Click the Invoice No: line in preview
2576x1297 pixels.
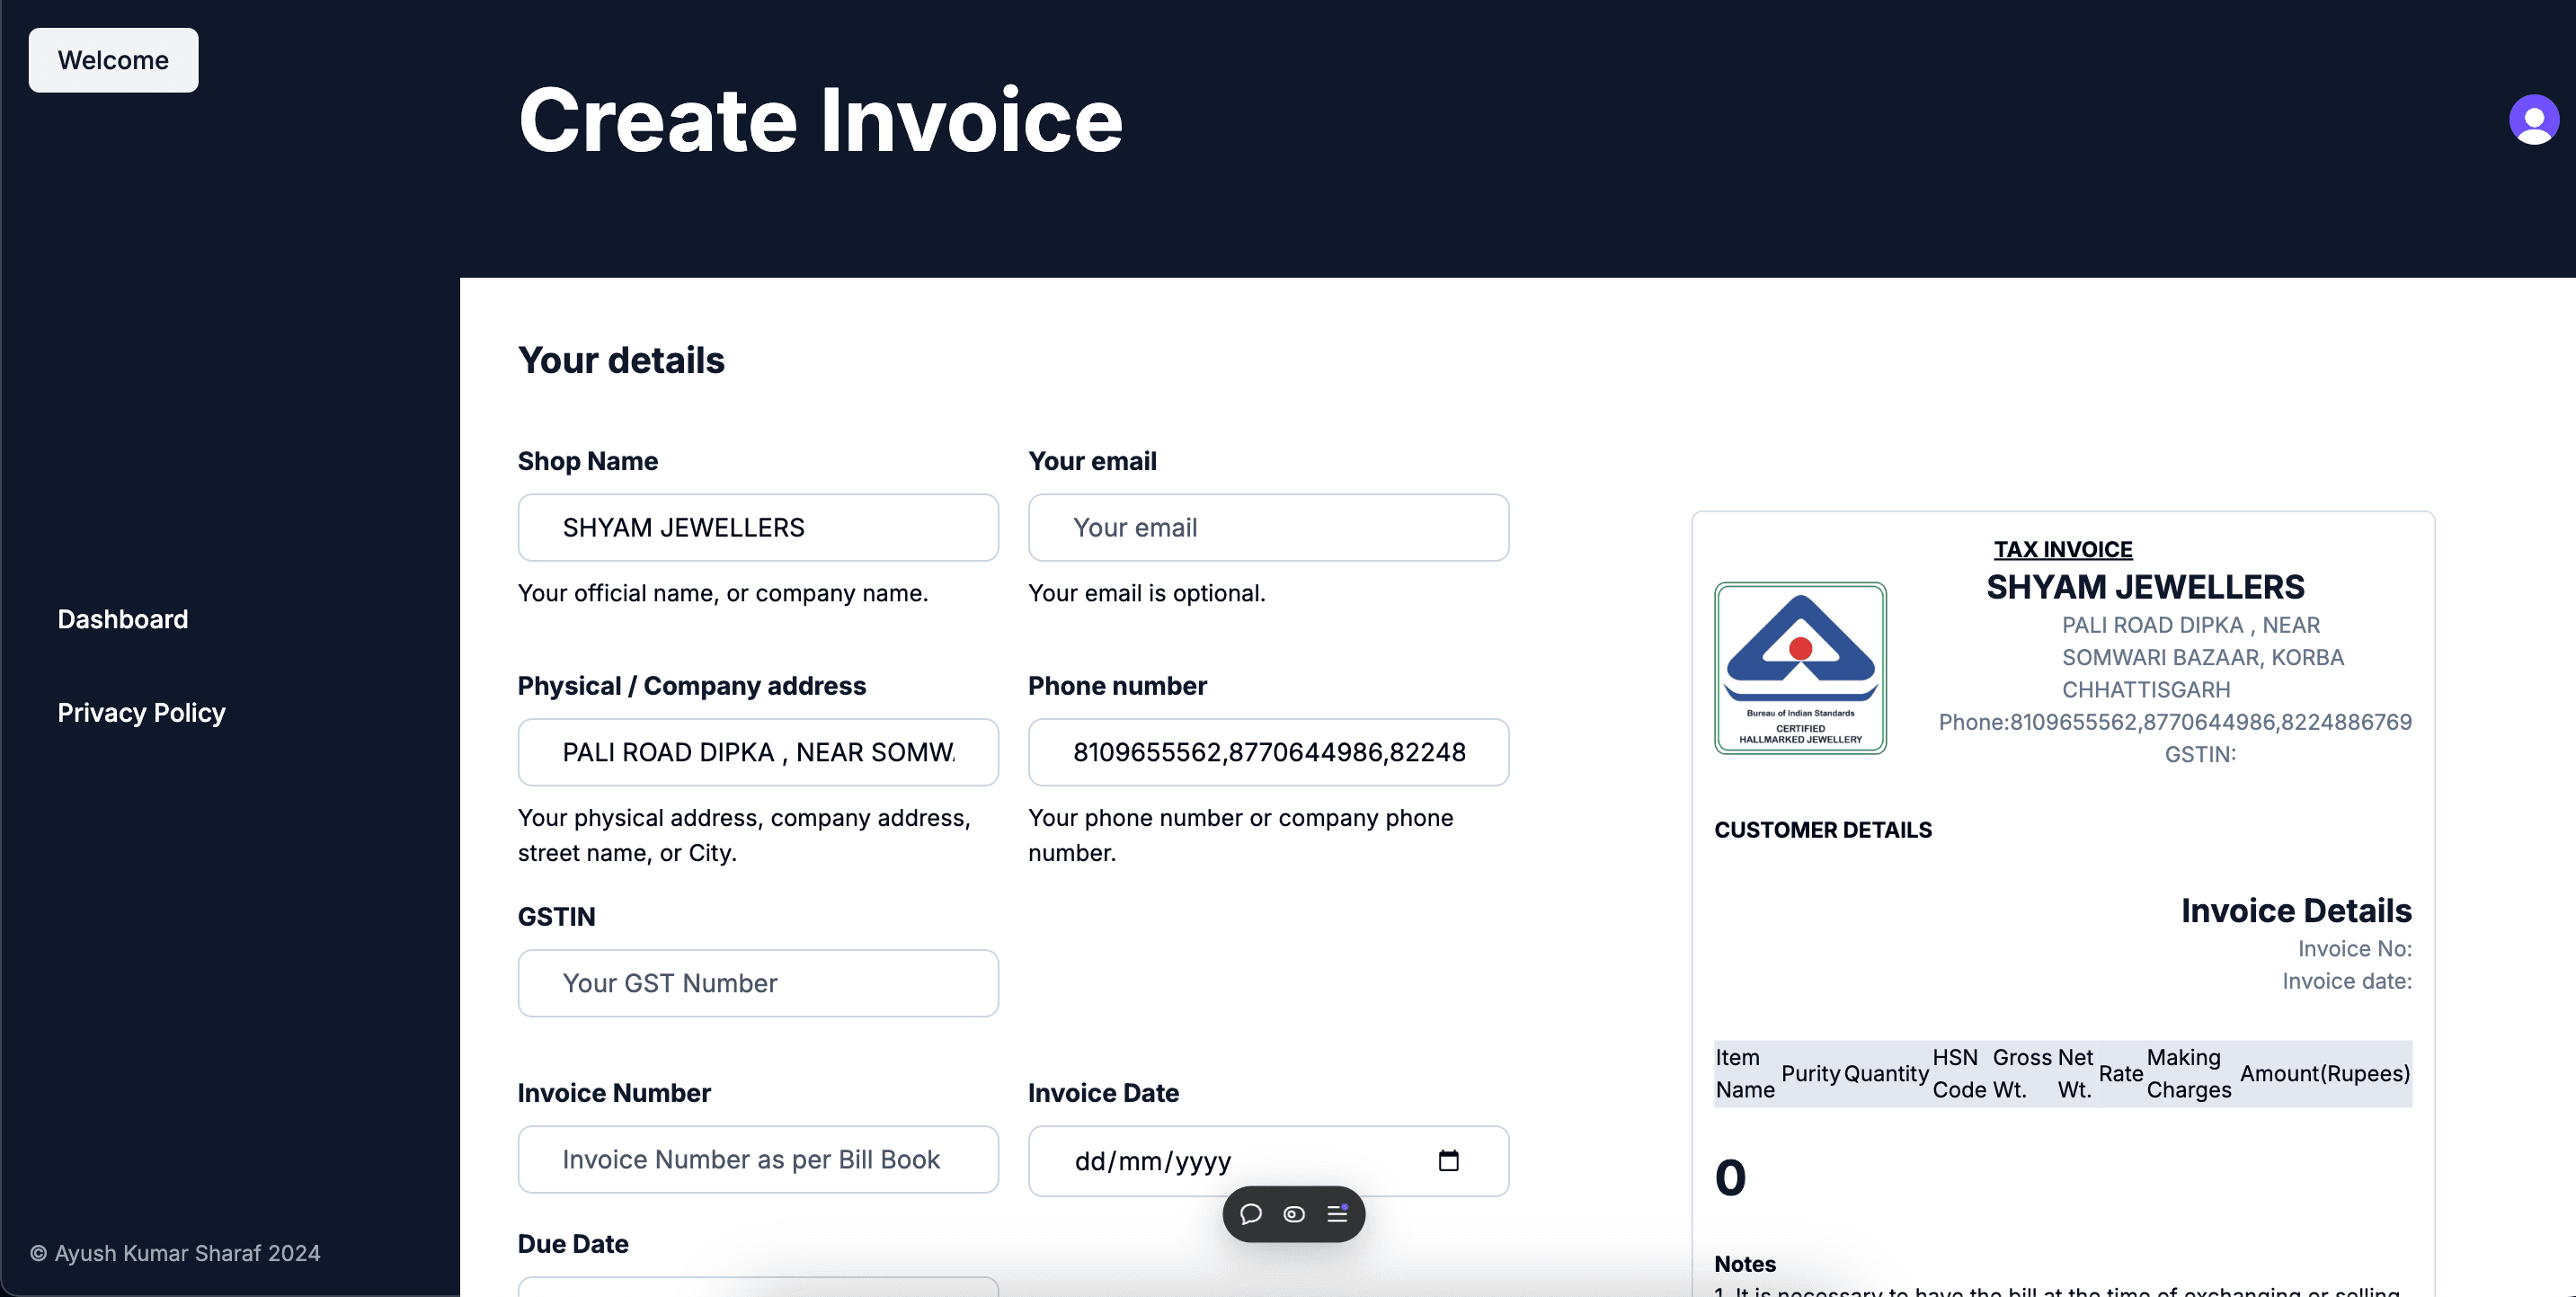(2354, 948)
